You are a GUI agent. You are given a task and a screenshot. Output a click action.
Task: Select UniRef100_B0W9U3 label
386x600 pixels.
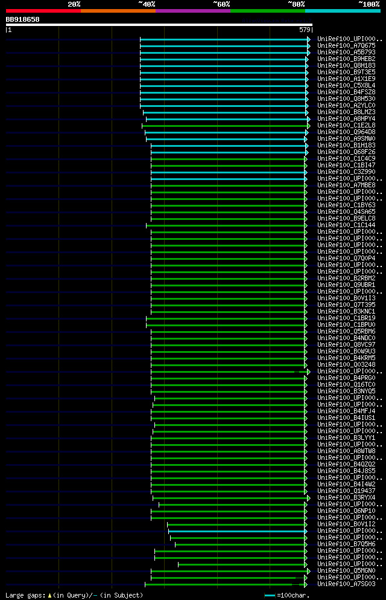tap(346, 351)
